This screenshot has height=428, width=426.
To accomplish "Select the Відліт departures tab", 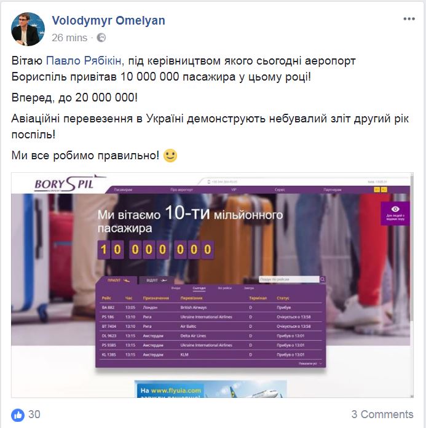I will 157,280.
